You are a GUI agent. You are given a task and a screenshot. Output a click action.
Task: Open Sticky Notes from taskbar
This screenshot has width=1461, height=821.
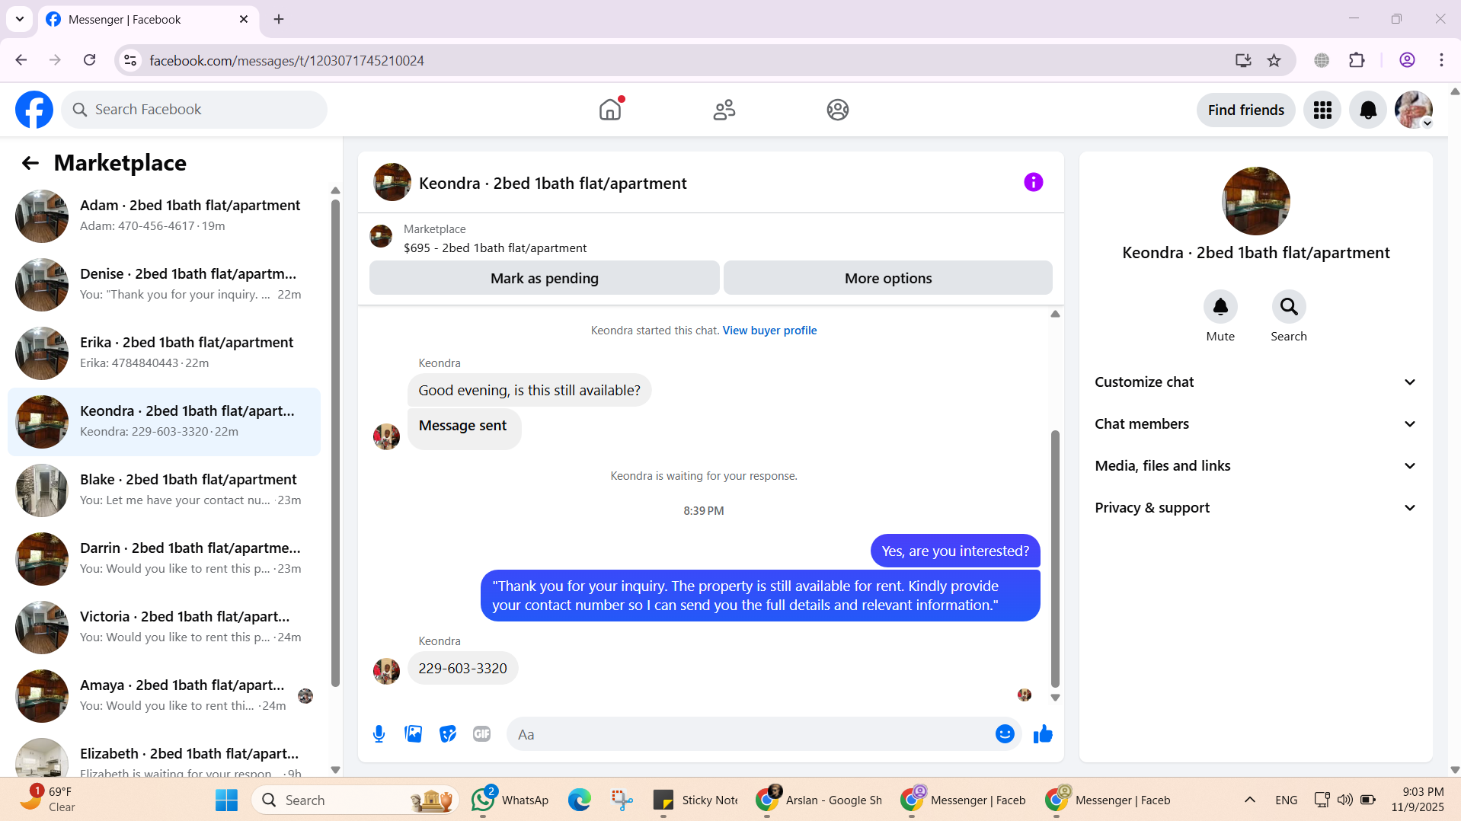[x=695, y=800]
